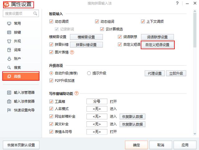Toggle the 拼音纠错 checkbox

pyautogui.click(x=51, y=45)
